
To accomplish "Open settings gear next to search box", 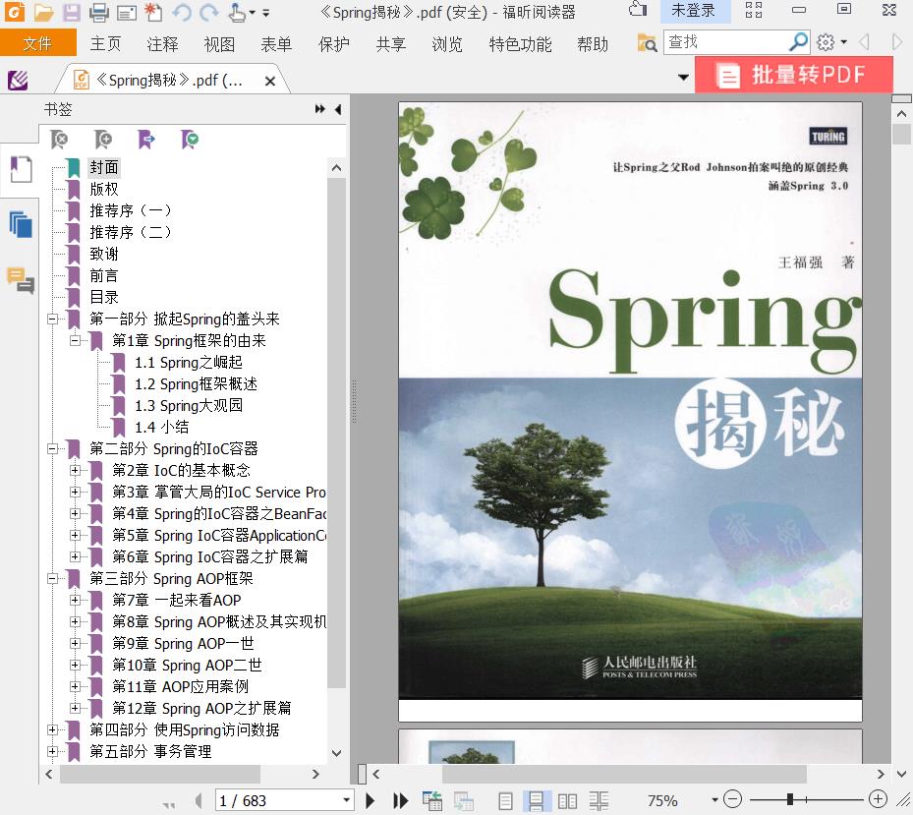I will (x=826, y=42).
